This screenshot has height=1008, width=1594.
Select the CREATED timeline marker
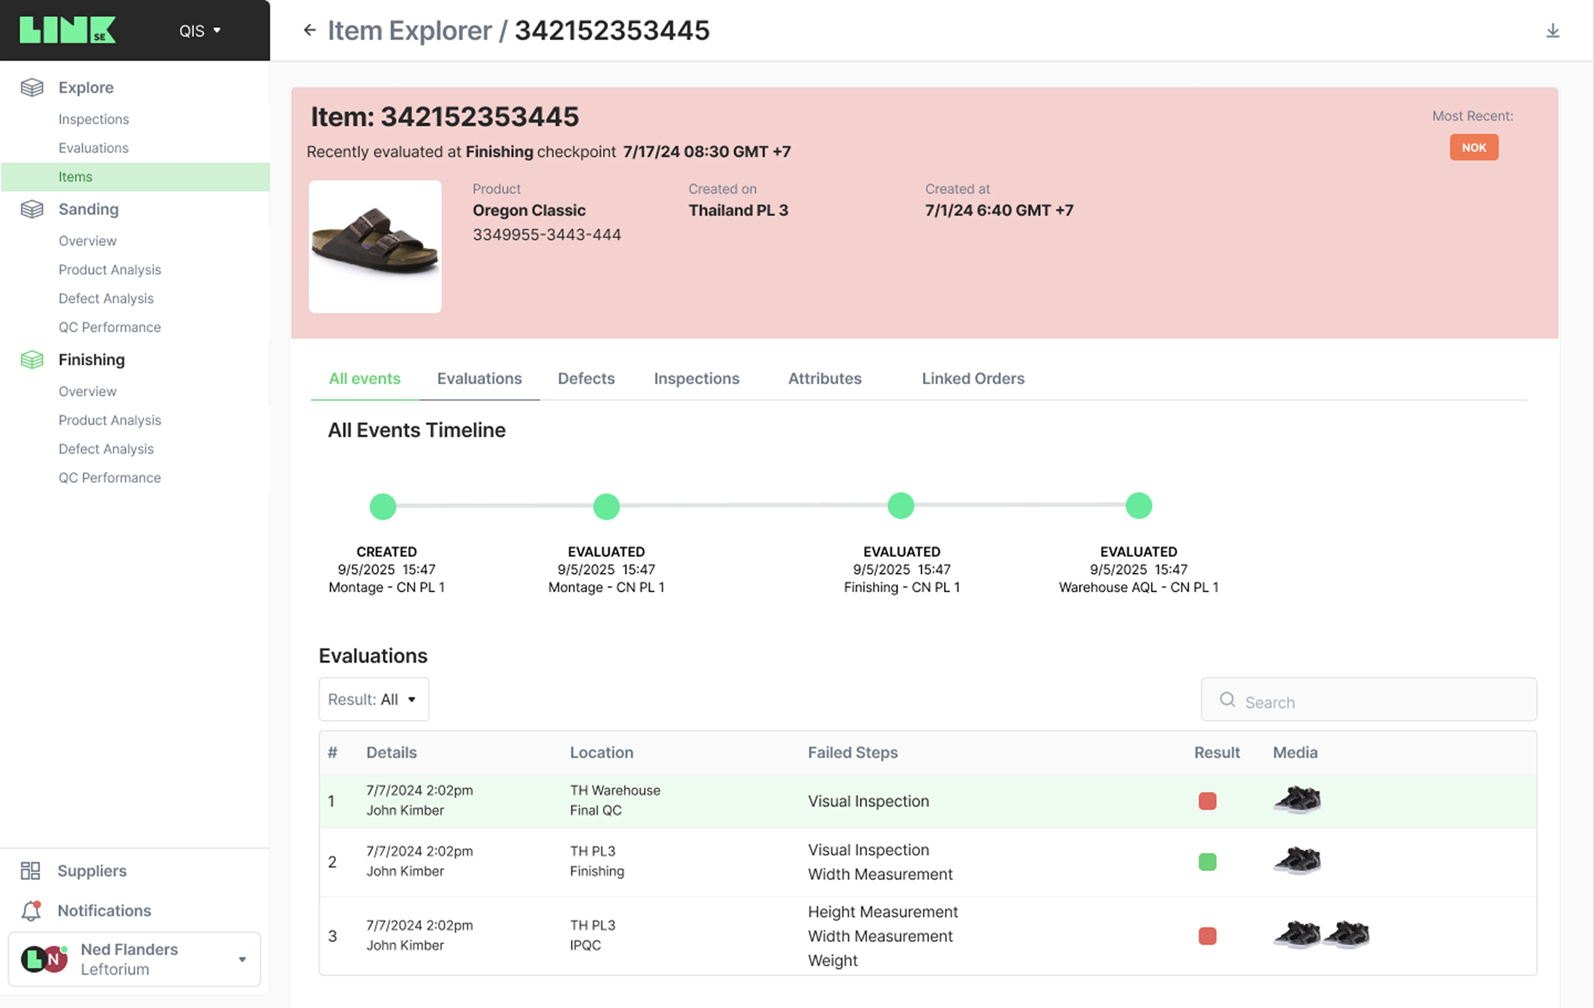(383, 506)
